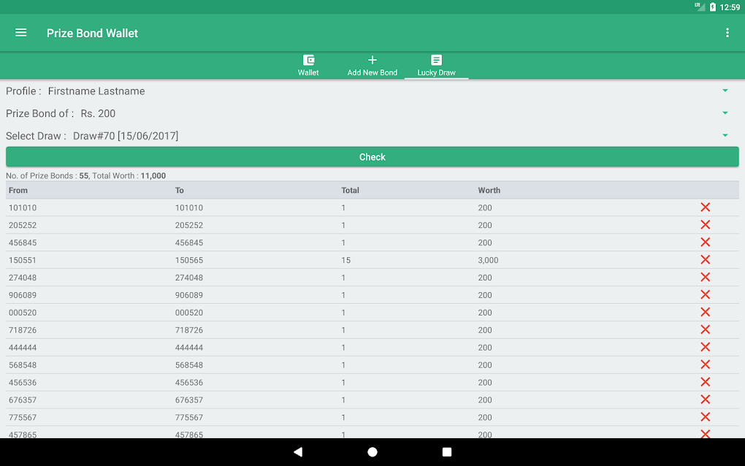
Task: Delete bond row 906089
Action: (x=705, y=294)
